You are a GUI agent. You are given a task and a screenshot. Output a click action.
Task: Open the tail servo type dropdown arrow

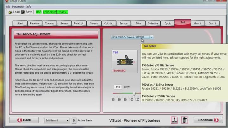pyautogui.click(x=151, y=37)
